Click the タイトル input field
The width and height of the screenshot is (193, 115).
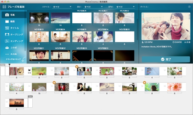168,7
